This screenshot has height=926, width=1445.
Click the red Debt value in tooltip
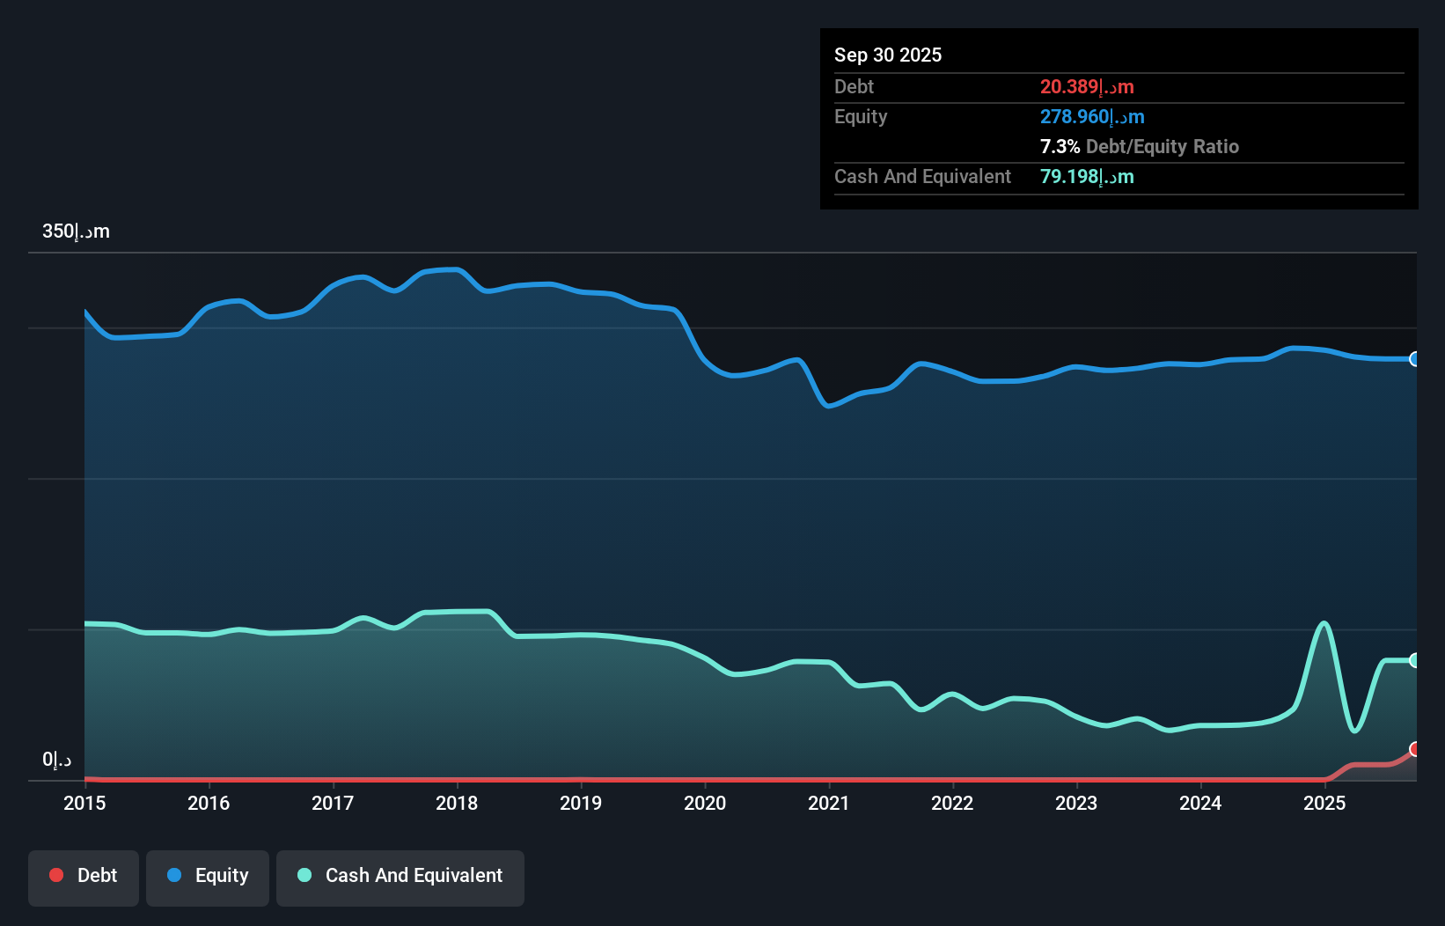1087,87
